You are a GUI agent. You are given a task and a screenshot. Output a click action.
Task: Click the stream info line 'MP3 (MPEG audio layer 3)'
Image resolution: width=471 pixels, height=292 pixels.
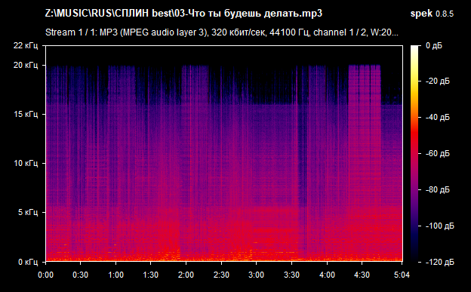(222, 32)
